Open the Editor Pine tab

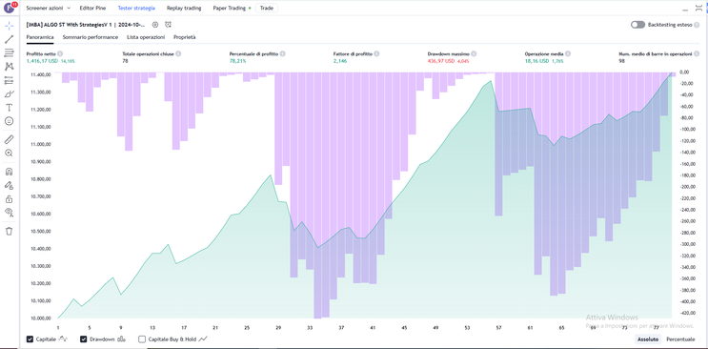pyautogui.click(x=92, y=9)
